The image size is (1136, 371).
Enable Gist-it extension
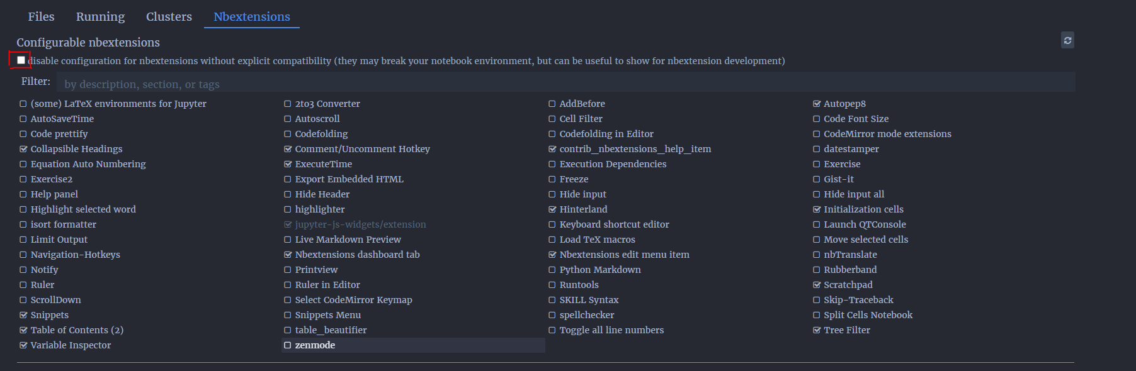click(817, 179)
